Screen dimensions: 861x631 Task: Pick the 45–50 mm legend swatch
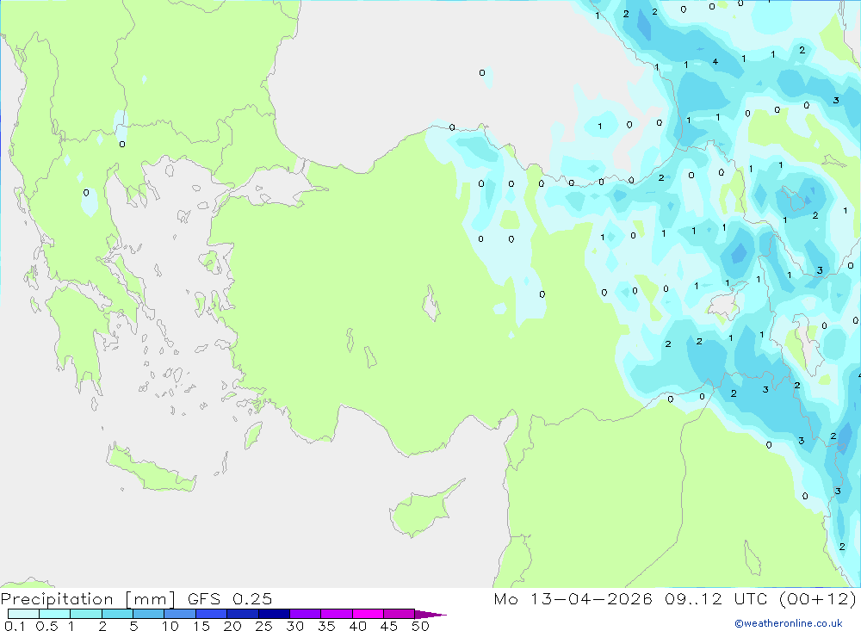point(400,614)
